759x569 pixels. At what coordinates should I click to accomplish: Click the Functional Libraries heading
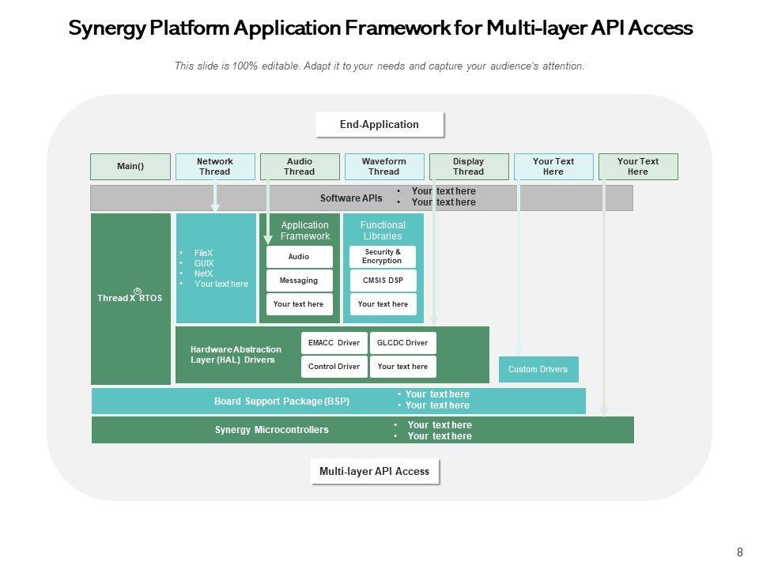(x=383, y=231)
